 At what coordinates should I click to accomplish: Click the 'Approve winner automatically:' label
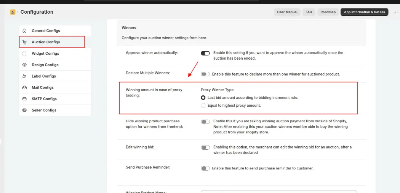pyautogui.click(x=152, y=53)
